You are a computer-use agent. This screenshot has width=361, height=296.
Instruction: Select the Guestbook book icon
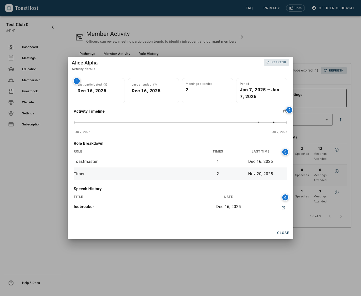pos(11,91)
